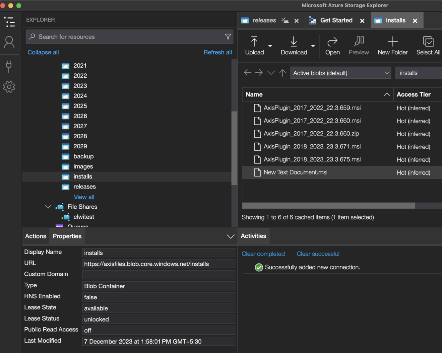Image resolution: width=442 pixels, height=353 pixels.
Task: Switch to the Actions tab
Action: (35, 236)
